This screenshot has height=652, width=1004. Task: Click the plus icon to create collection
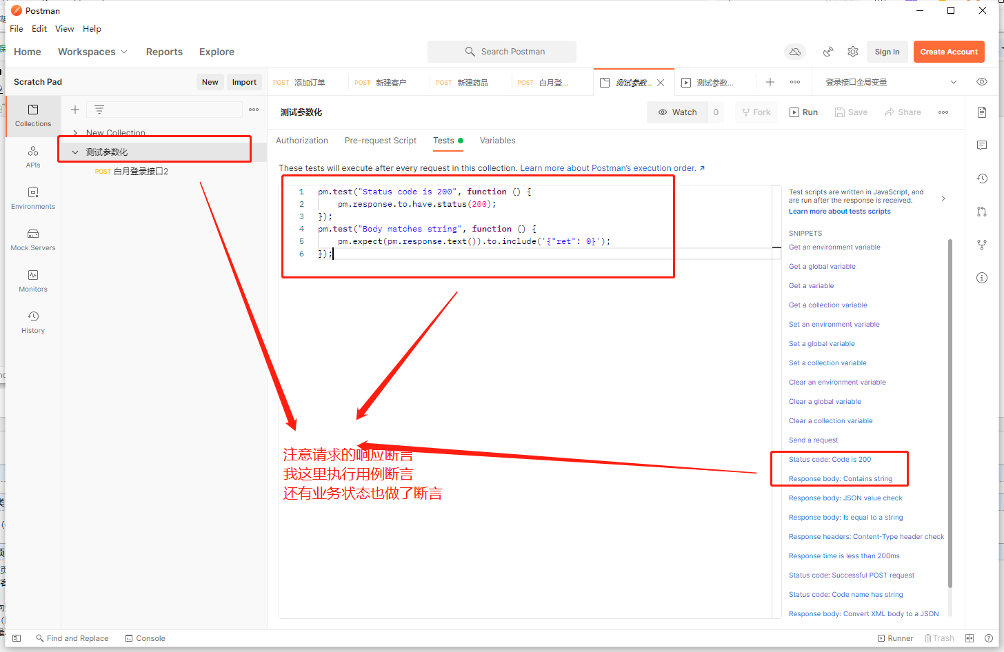tap(75, 110)
